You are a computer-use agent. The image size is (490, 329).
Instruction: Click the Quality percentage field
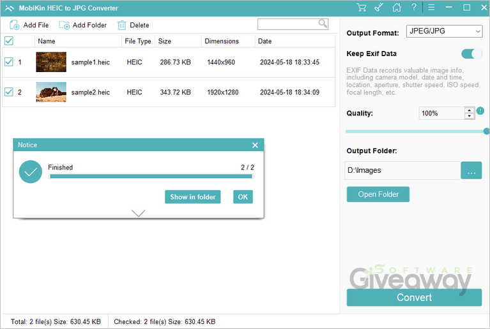[x=441, y=113]
